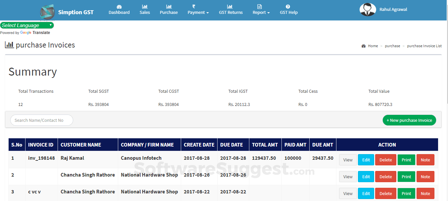The width and height of the screenshot is (448, 201).
Task: Open GST Help via the question mark icon
Action: 288,6
